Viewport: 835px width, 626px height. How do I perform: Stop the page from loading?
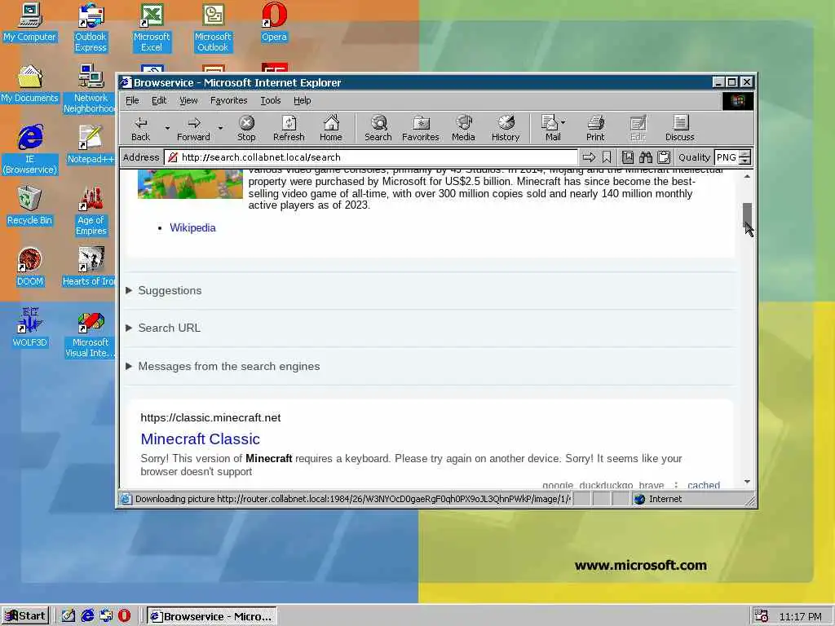coord(246,128)
